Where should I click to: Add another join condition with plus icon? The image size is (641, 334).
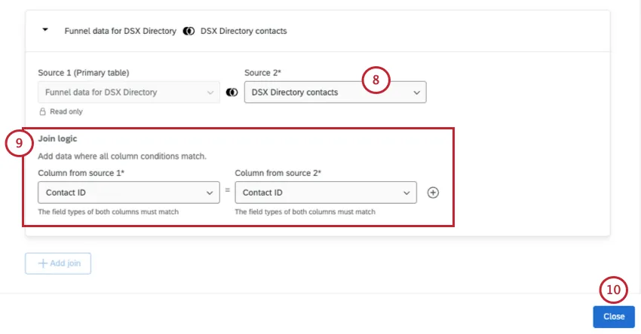point(433,193)
